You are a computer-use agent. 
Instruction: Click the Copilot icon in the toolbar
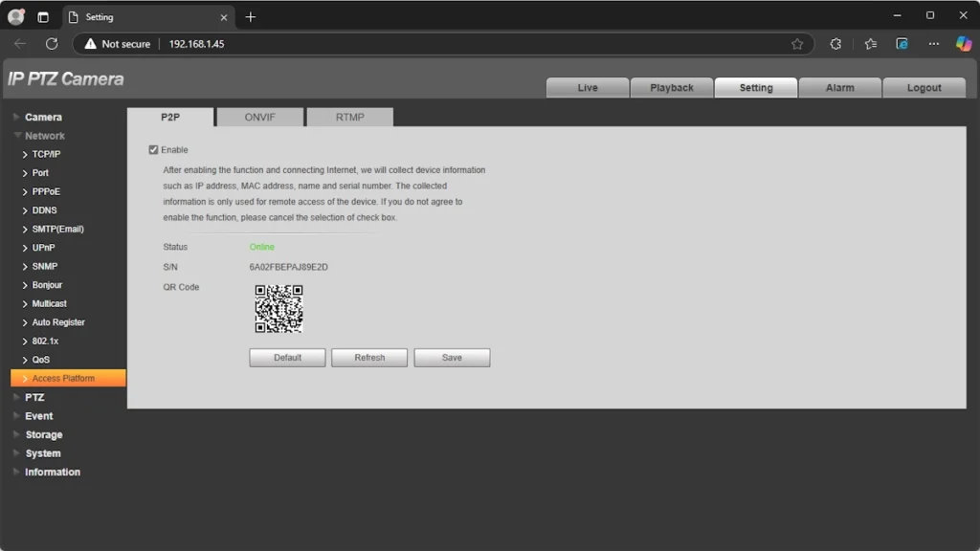964,44
